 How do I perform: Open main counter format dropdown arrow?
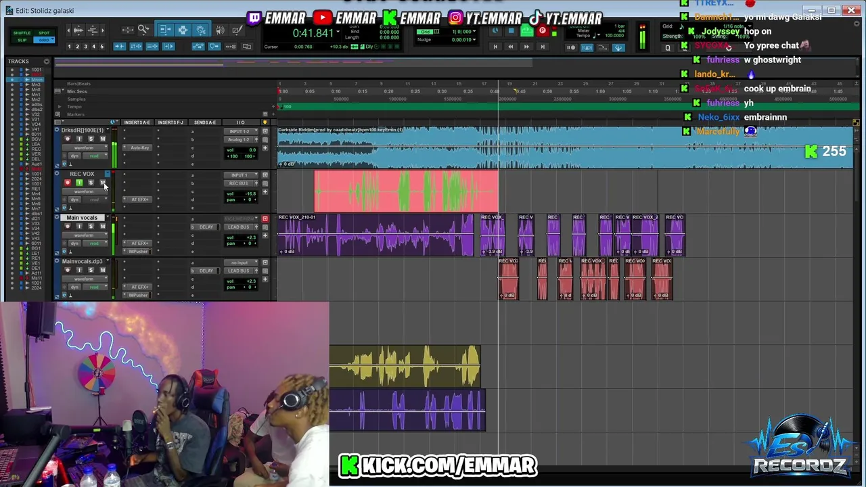[x=338, y=32]
